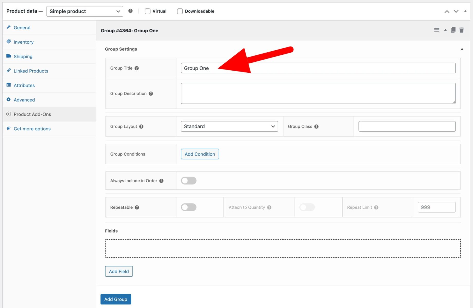This screenshot has height=308, width=473.
Task: Delete group using the trash icon
Action: [x=461, y=30]
